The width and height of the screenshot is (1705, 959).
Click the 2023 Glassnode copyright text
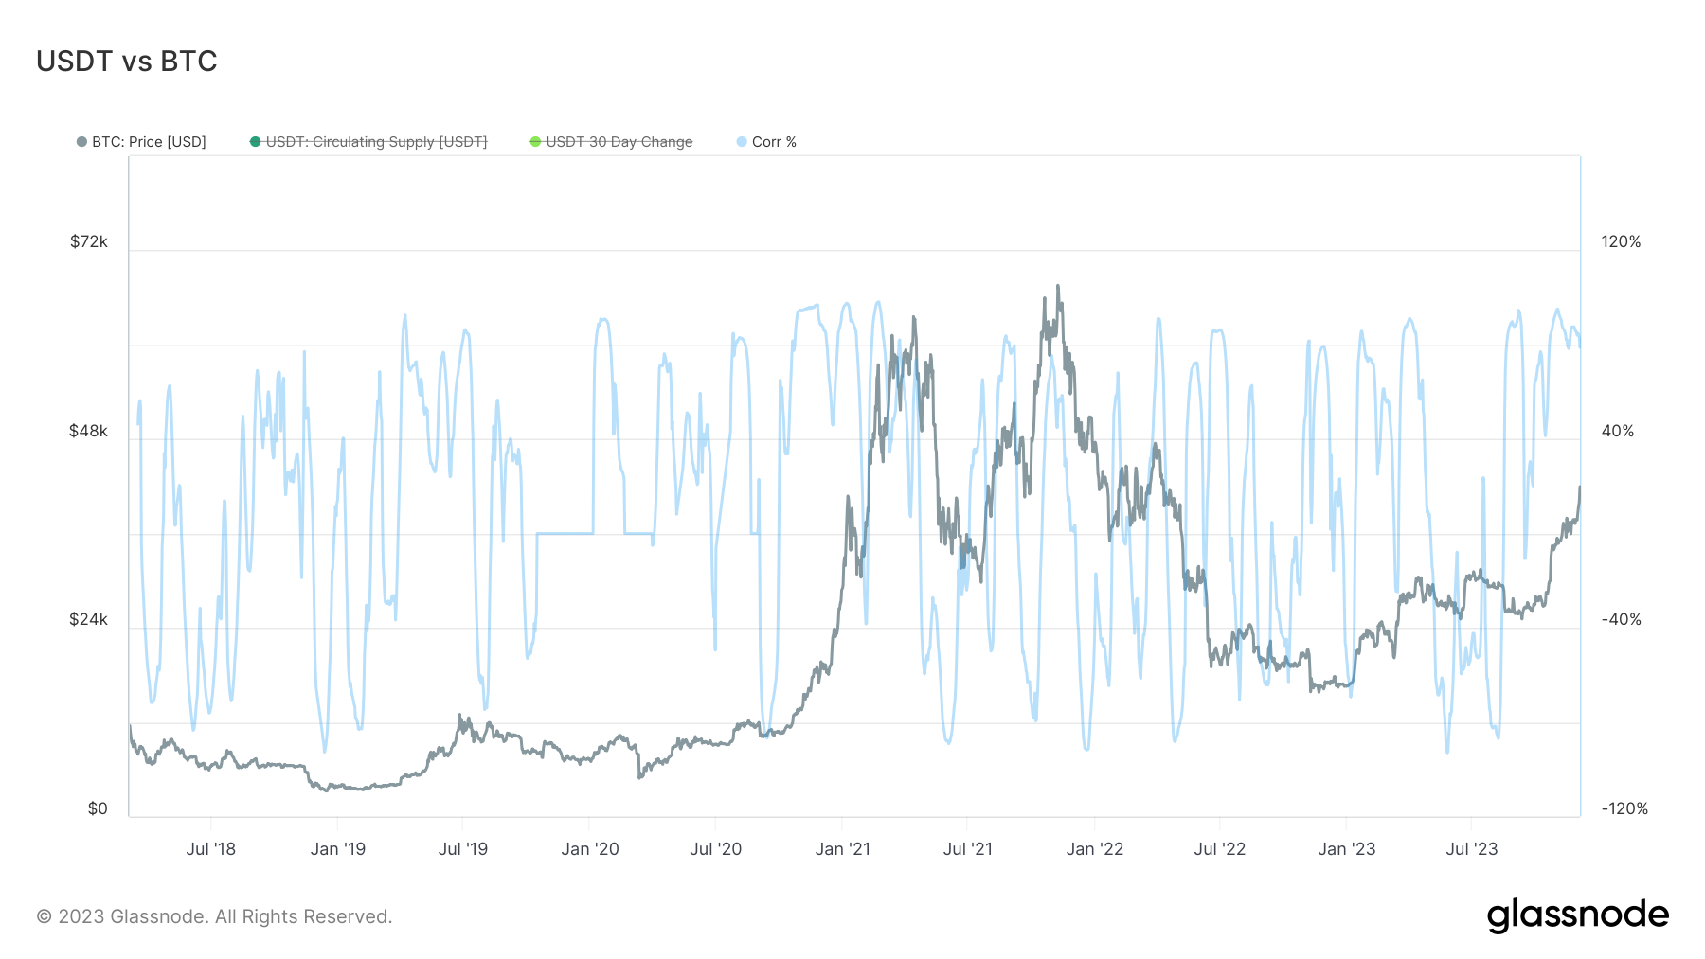[x=214, y=916]
